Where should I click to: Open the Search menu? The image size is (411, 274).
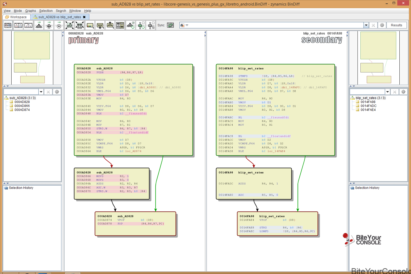pyautogui.click(x=61, y=11)
